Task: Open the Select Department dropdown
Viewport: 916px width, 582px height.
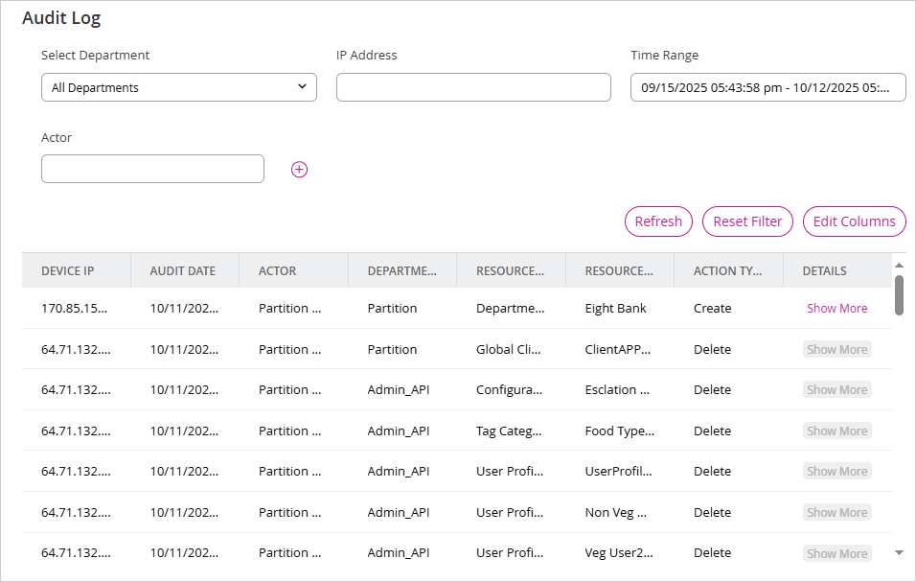Action: click(179, 87)
